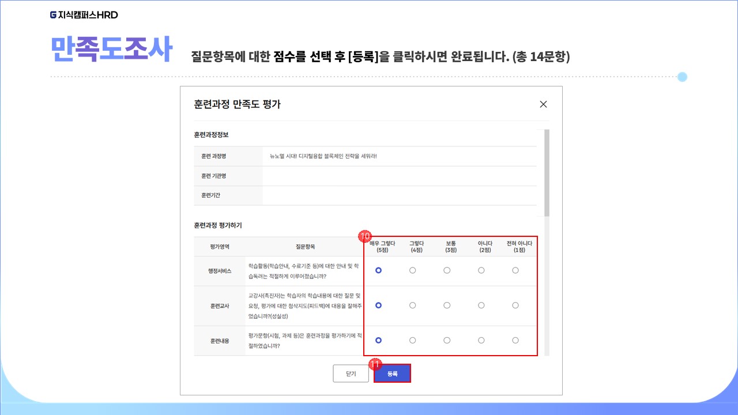Click the 지식캠퍼스HRD logo
Screen dimensions: 738x415
click(84, 15)
